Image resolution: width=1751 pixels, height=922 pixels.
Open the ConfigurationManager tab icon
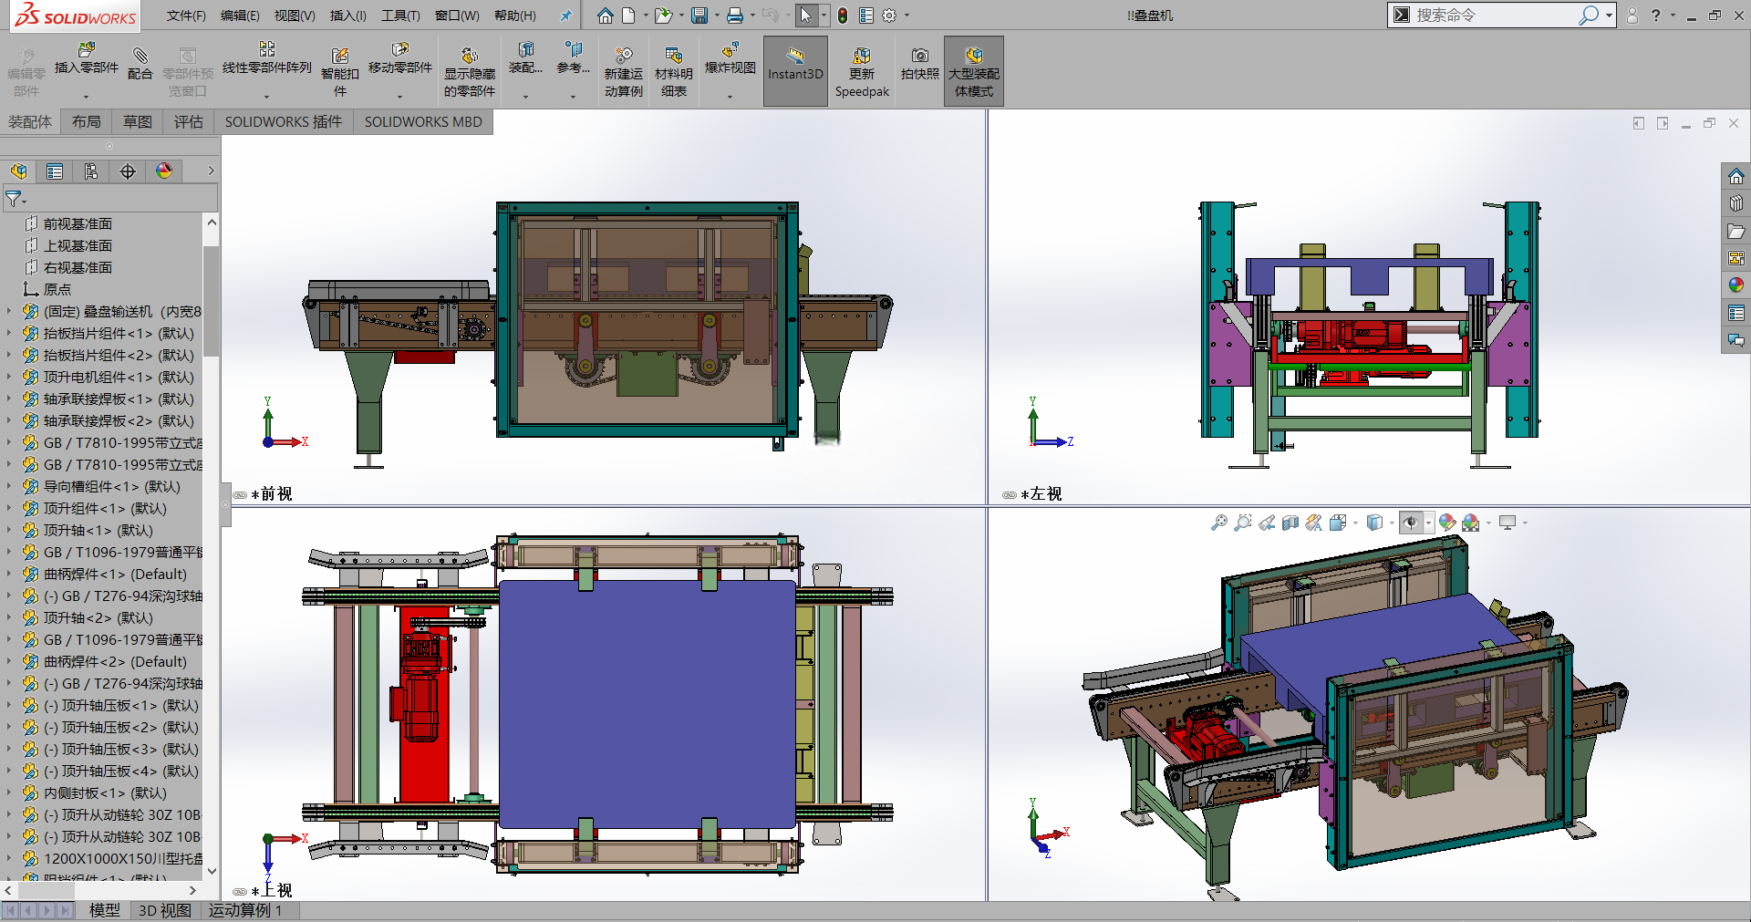tap(91, 171)
